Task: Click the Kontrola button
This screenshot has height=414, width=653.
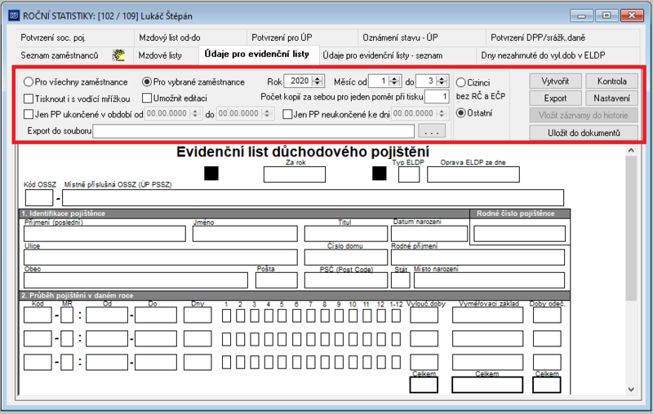Action: 611,81
